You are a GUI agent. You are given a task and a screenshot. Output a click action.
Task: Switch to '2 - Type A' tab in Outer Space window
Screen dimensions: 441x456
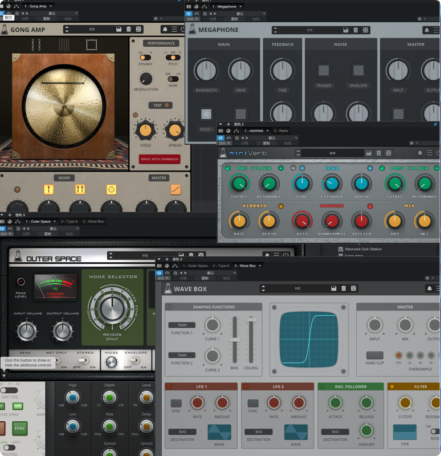pos(69,221)
